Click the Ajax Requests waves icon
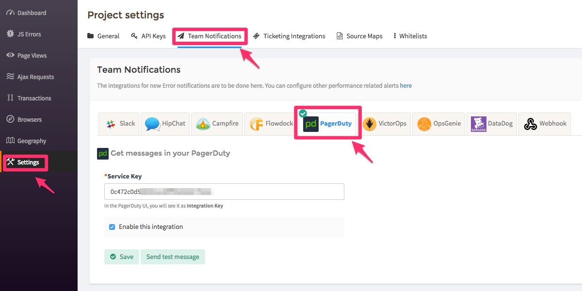Image resolution: width=582 pixels, height=291 pixels. [10, 77]
